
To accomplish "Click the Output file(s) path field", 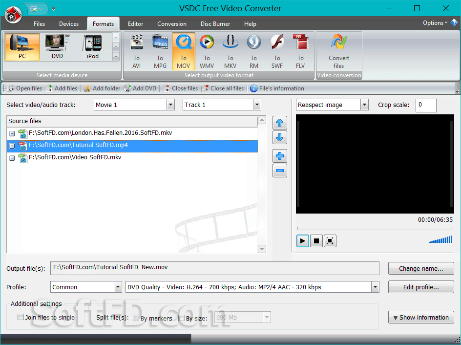I will click(214, 268).
